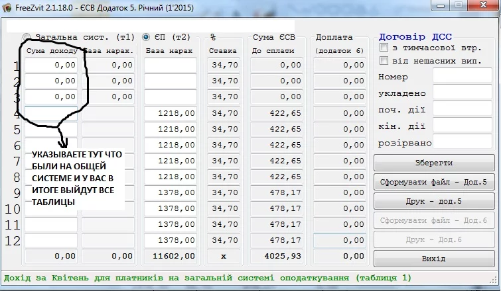The width and height of the screenshot is (501, 291).
Task: Click the Вихід button
Action: point(434,259)
